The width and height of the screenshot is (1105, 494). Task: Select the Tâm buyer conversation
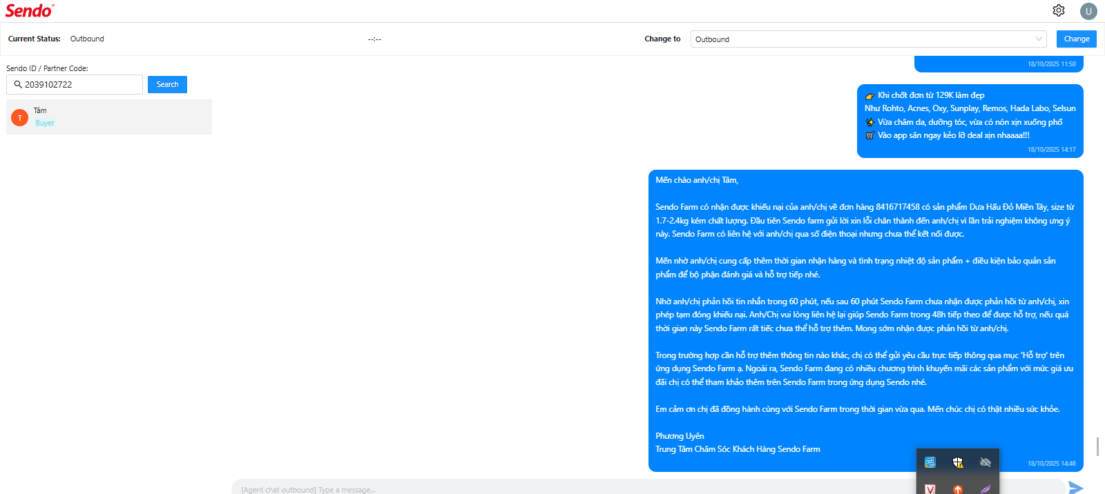tap(109, 117)
